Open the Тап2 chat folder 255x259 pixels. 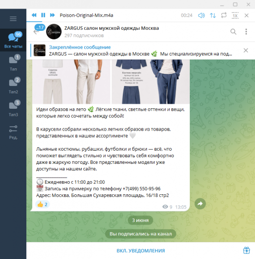(x=13, y=85)
